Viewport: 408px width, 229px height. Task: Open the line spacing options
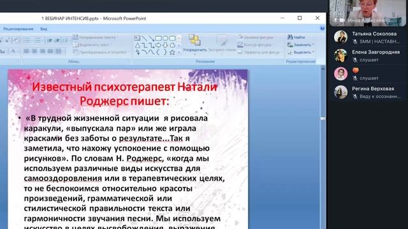click(66, 40)
